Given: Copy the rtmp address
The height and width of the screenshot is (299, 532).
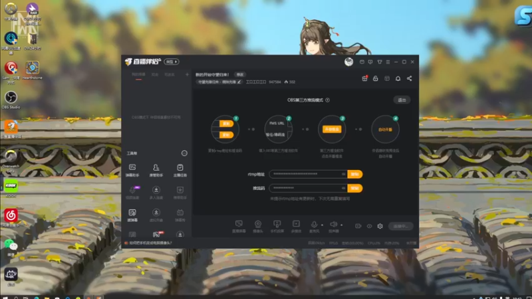Looking at the screenshot, I should [355, 174].
